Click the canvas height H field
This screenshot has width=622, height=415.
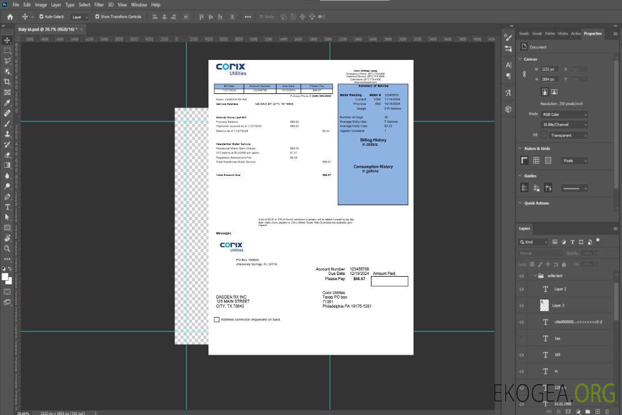549,80
